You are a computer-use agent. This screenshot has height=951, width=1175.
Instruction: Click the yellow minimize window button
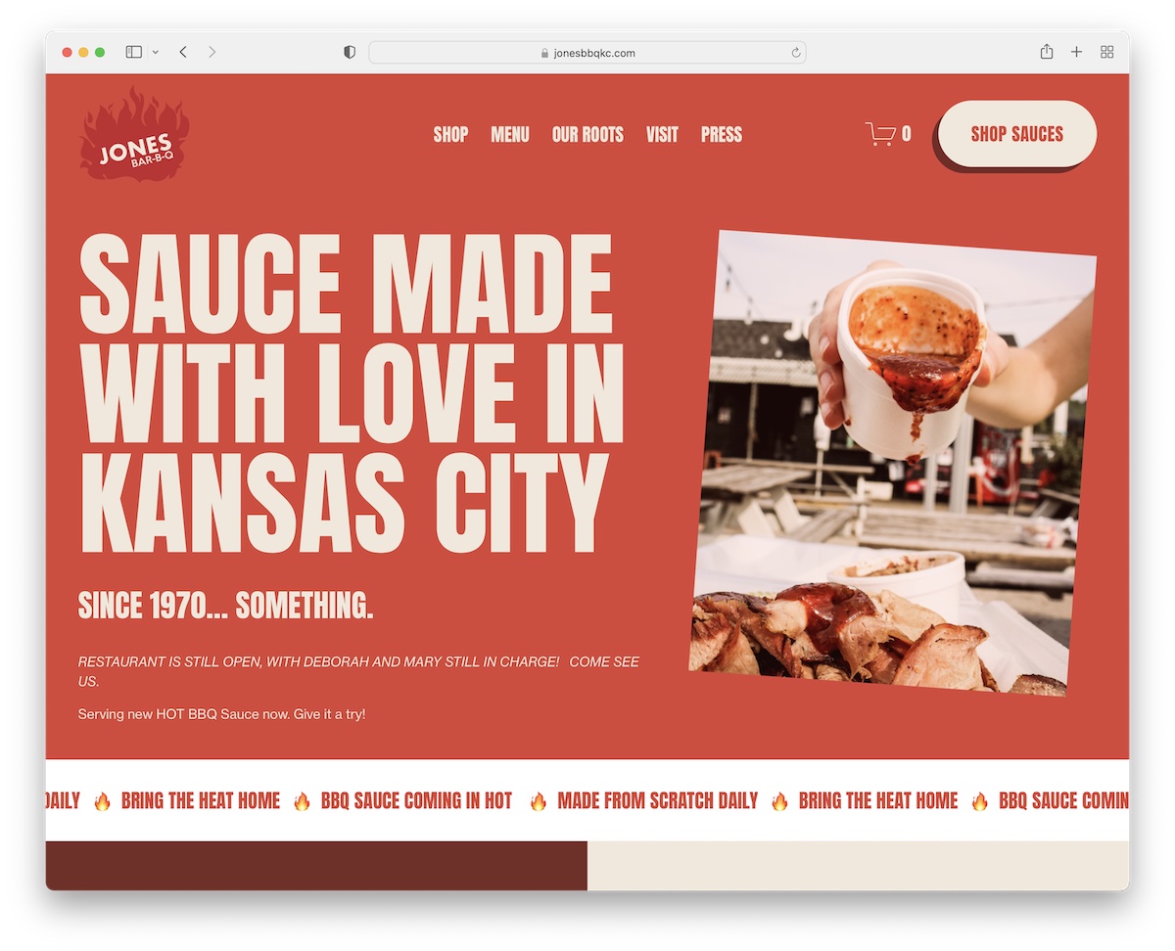[x=83, y=52]
